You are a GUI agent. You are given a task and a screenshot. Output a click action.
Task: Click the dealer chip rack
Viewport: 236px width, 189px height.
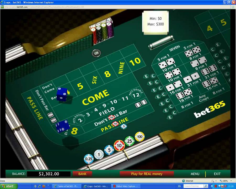coord(102,31)
